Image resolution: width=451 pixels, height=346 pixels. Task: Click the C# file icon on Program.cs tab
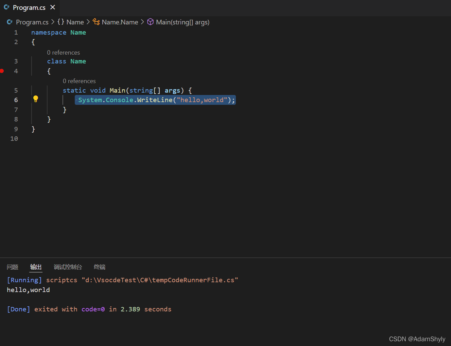[6, 7]
